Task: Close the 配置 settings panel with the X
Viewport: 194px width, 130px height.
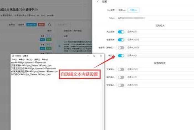Action: coord(98,1)
